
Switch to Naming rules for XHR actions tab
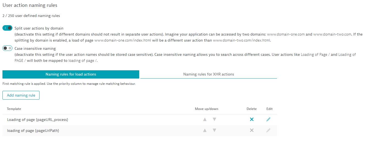[208, 74]
